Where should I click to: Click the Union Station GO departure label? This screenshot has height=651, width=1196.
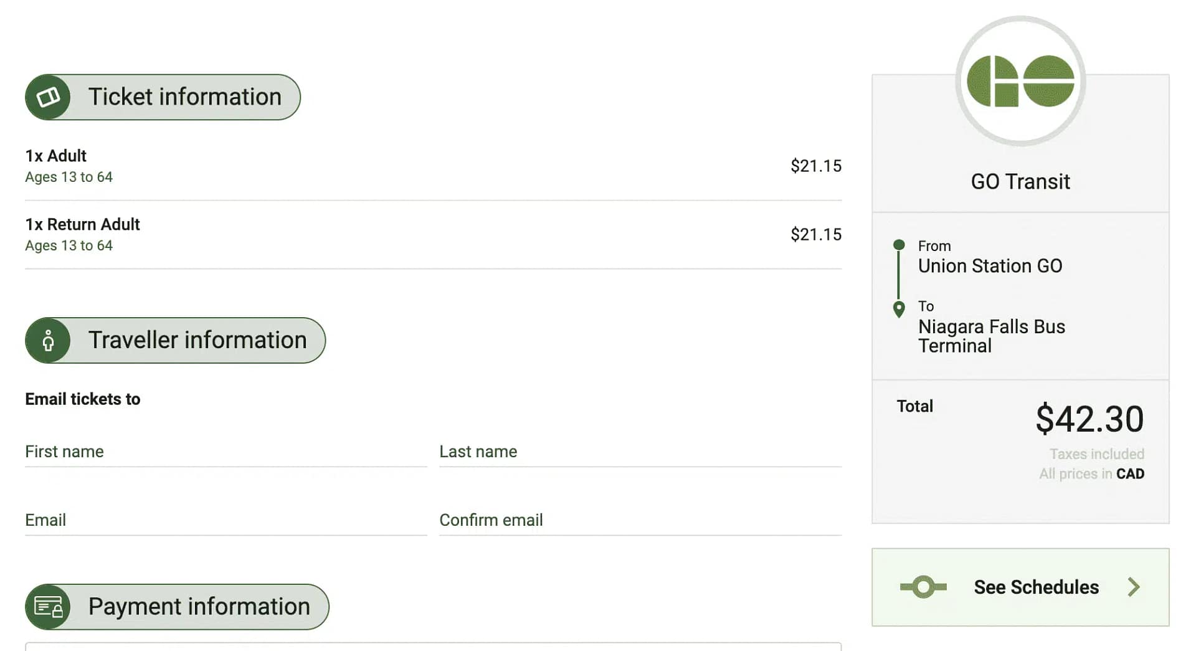[990, 266]
